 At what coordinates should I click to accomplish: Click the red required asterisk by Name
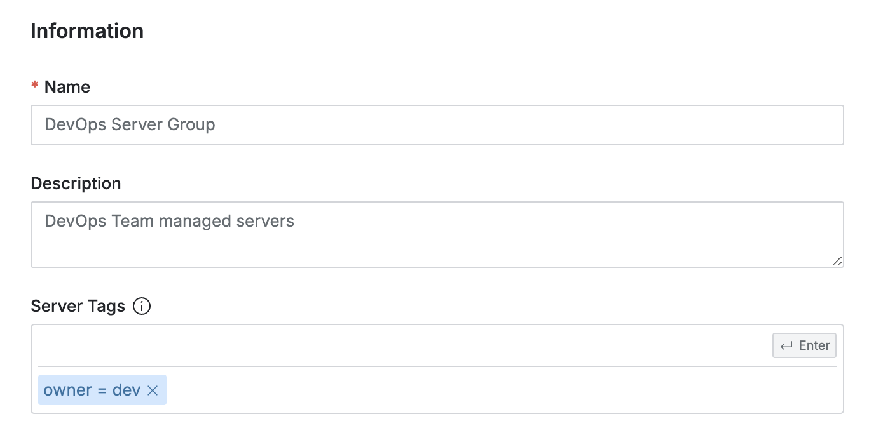coord(35,87)
